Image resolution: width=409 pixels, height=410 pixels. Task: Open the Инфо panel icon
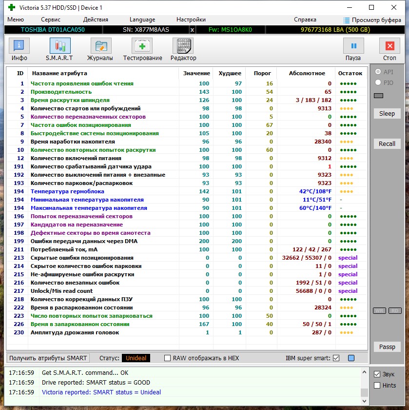coord(19,46)
